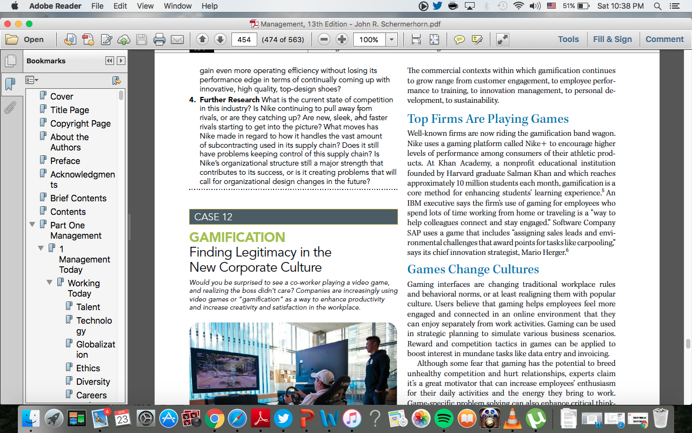The image size is (692, 433).
Task: Open Spotlight search in menu bar
Action: point(658,6)
